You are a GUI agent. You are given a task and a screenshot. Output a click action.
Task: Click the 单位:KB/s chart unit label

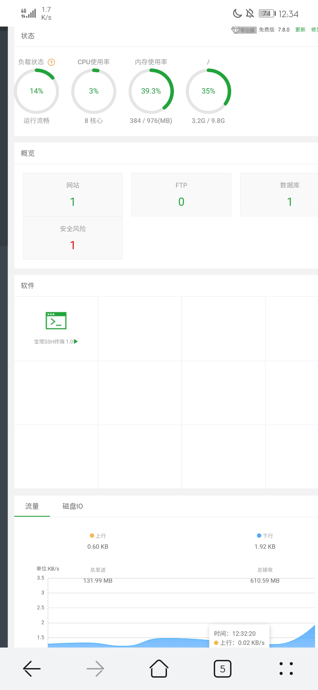click(x=48, y=569)
